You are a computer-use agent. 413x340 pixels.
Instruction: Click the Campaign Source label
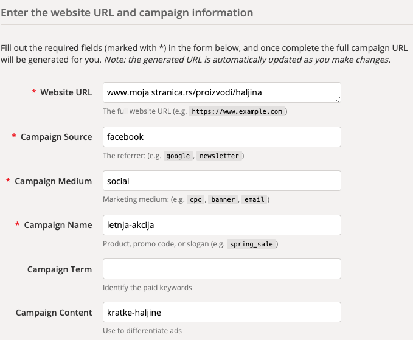click(57, 137)
